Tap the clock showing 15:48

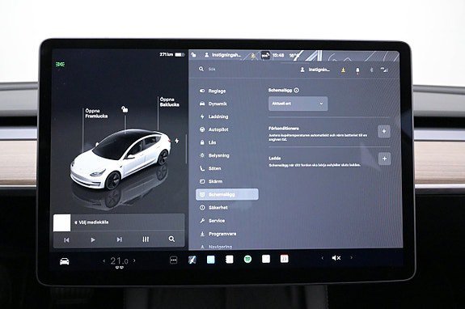point(278,55)
